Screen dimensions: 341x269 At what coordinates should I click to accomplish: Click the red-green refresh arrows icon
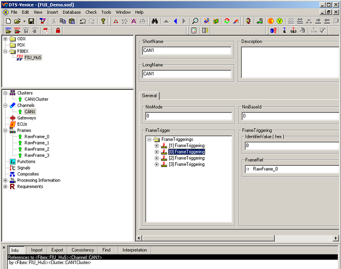pos(227,21)
